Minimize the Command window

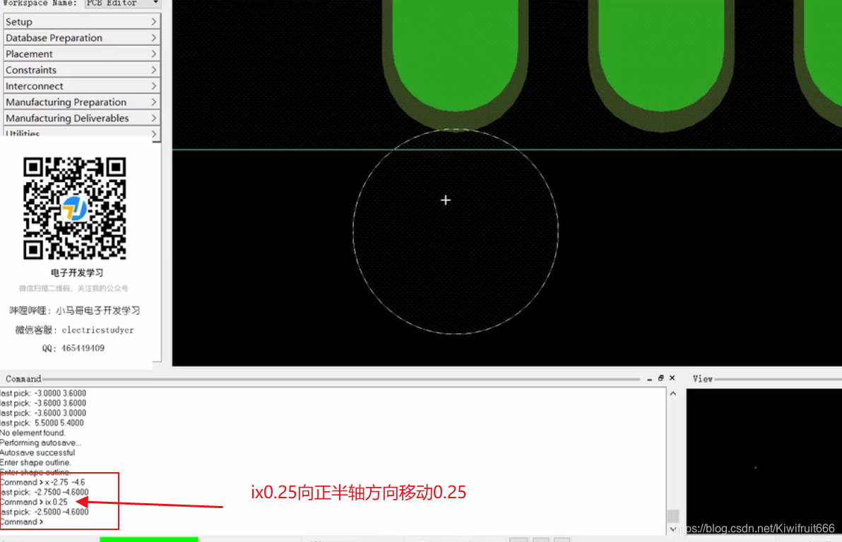(649, 378)
